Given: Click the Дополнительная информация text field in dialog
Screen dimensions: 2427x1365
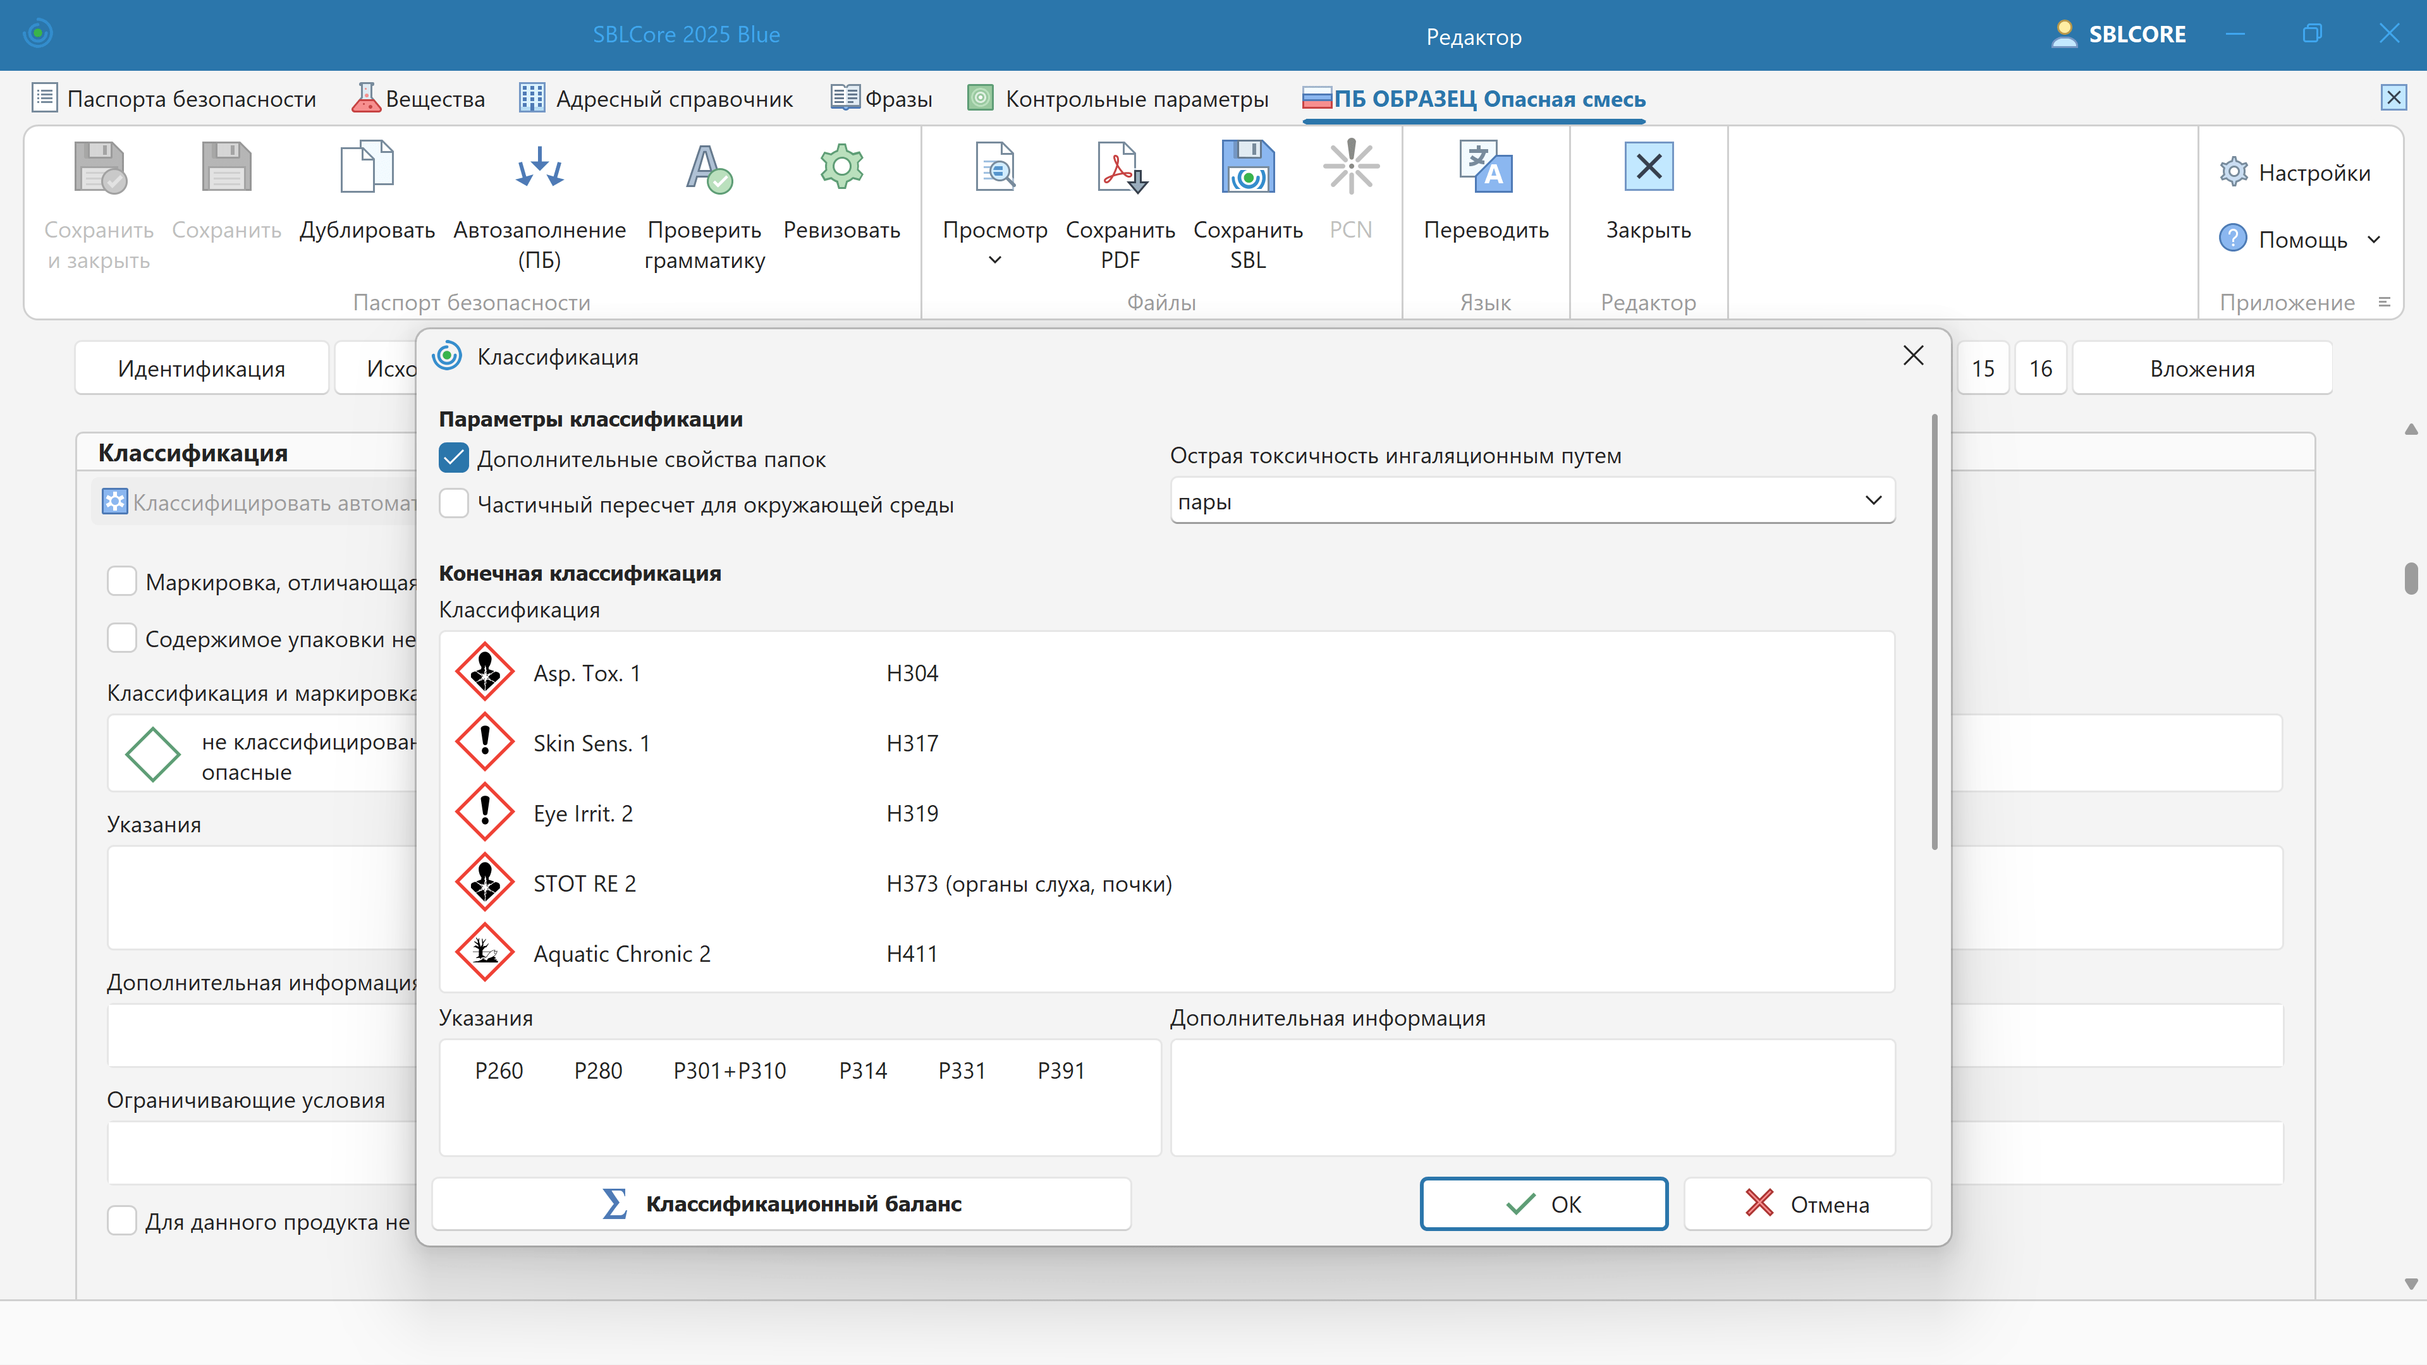Looking at the screenshot, I should (1531, 1098).
